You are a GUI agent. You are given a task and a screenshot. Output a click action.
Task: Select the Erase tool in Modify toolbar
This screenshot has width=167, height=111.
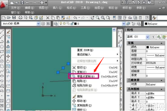click(x=8, y=32)
